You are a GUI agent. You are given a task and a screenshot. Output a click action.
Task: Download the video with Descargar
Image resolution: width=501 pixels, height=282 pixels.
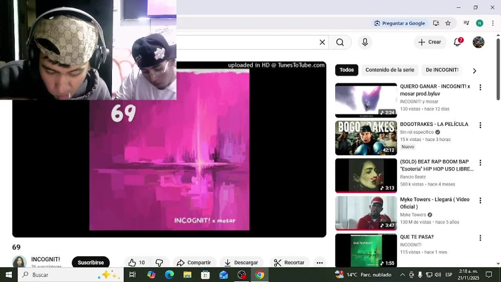[x=241, y=262]
